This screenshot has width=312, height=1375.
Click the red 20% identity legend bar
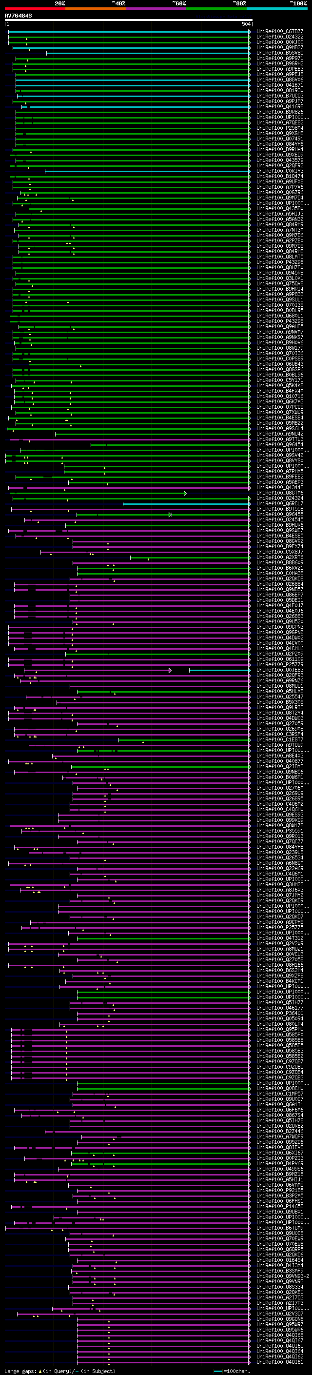tap(35, 9)
